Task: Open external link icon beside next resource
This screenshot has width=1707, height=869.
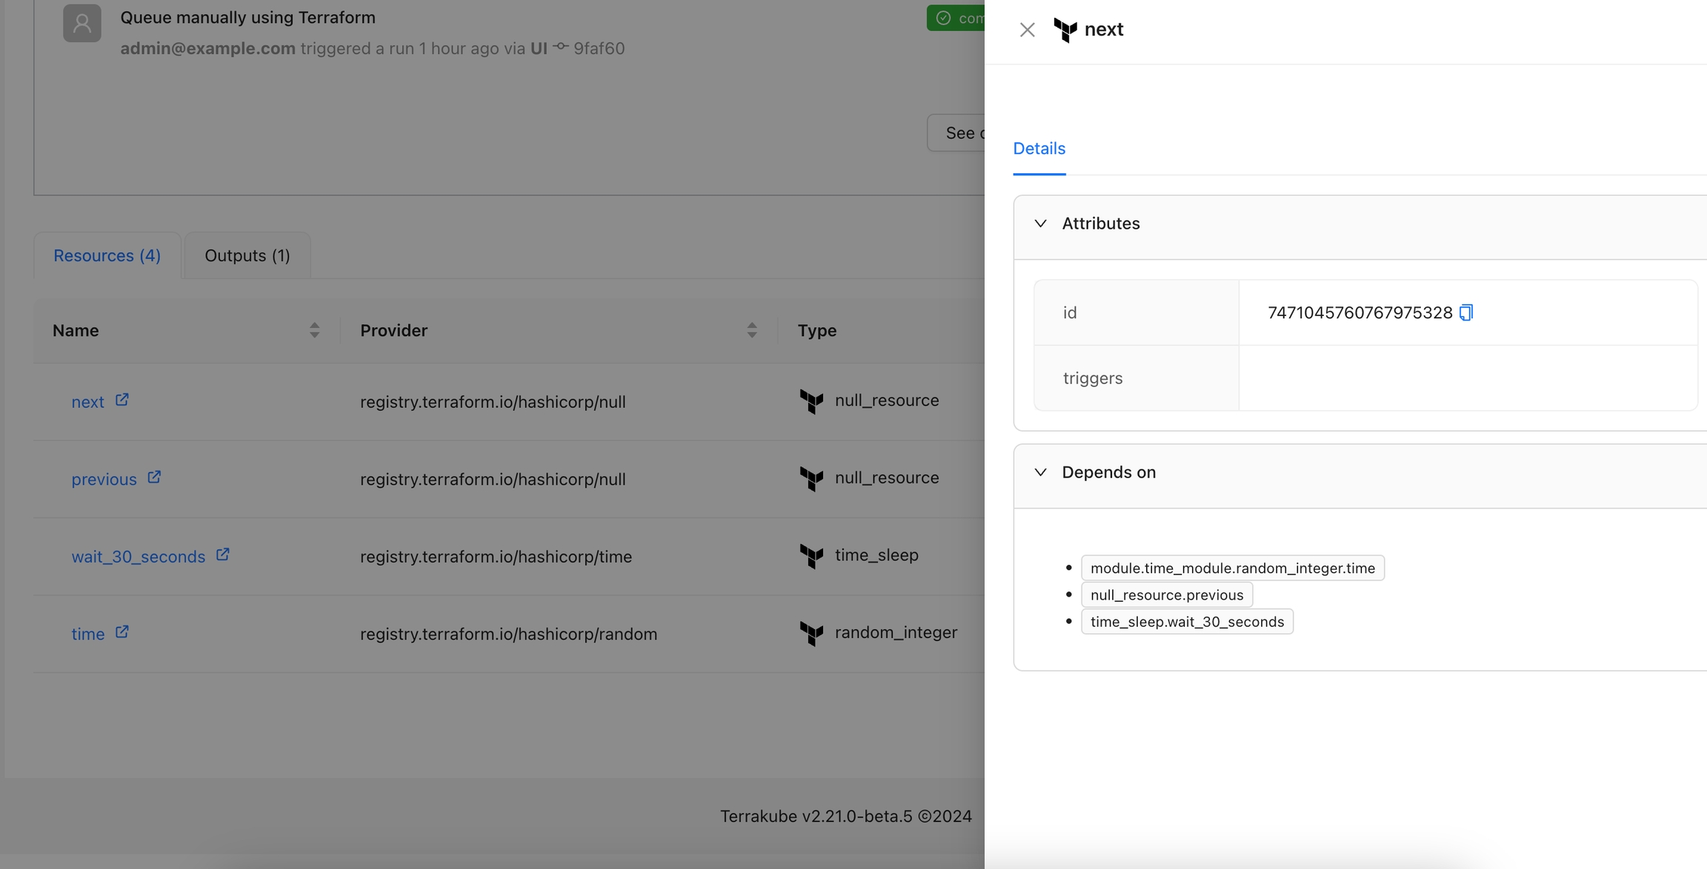Action: coord(122,400)
